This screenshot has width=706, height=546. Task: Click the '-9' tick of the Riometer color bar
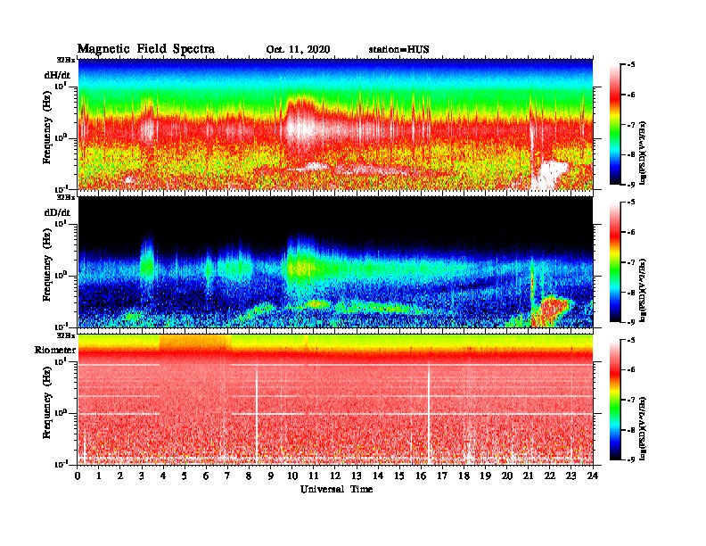tap(631, 459)
